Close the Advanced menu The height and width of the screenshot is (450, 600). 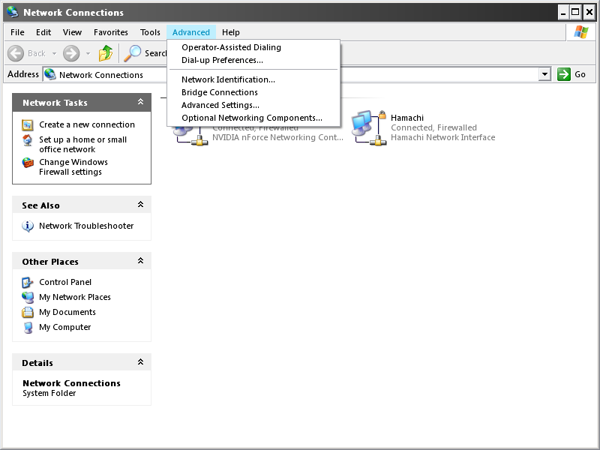point(191,32)
